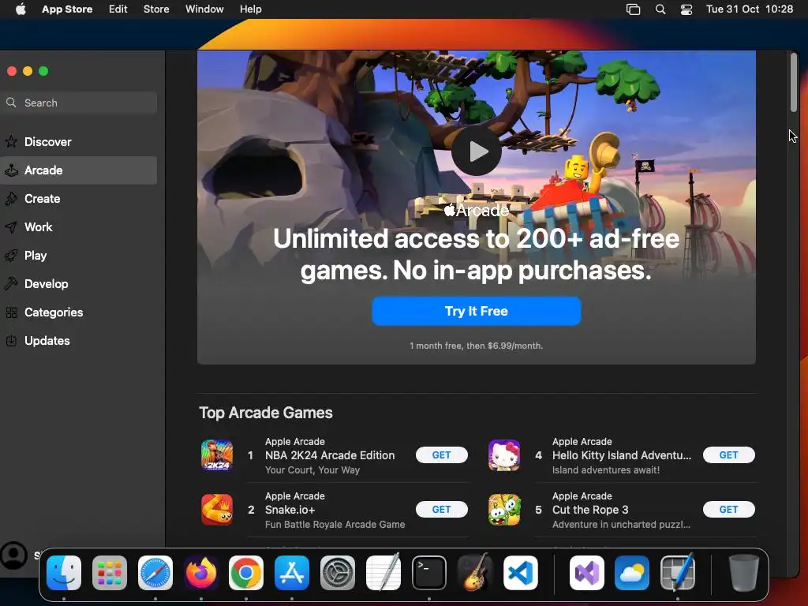
Task: Click the App Store search field
Action: pos(79,103)
